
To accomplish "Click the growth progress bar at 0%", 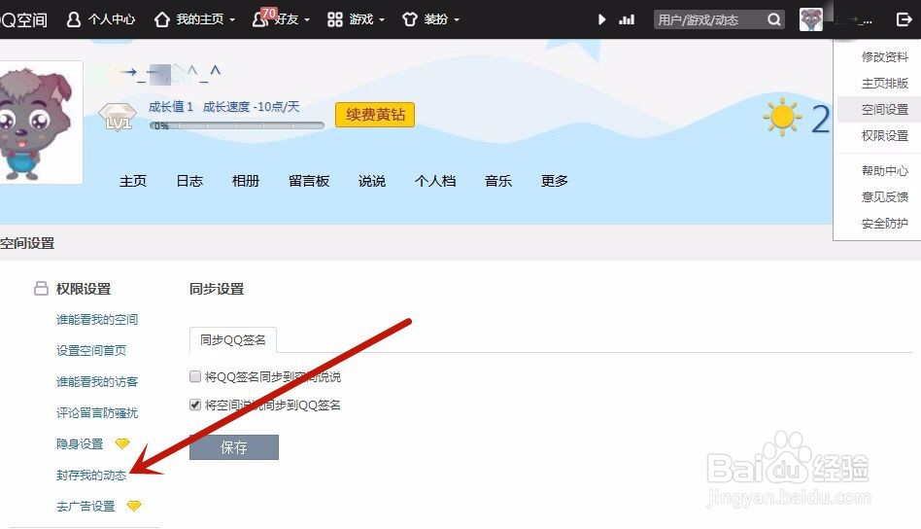I will 237,125.
